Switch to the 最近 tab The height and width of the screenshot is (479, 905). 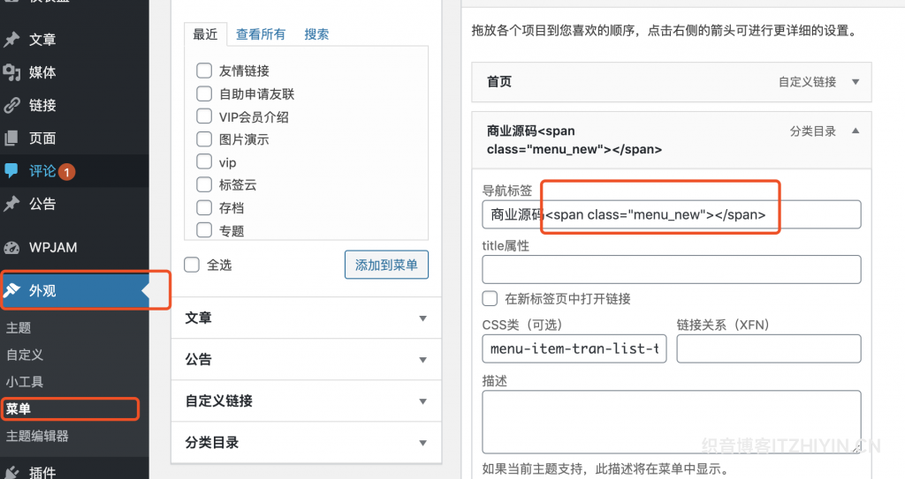(205, 34)
